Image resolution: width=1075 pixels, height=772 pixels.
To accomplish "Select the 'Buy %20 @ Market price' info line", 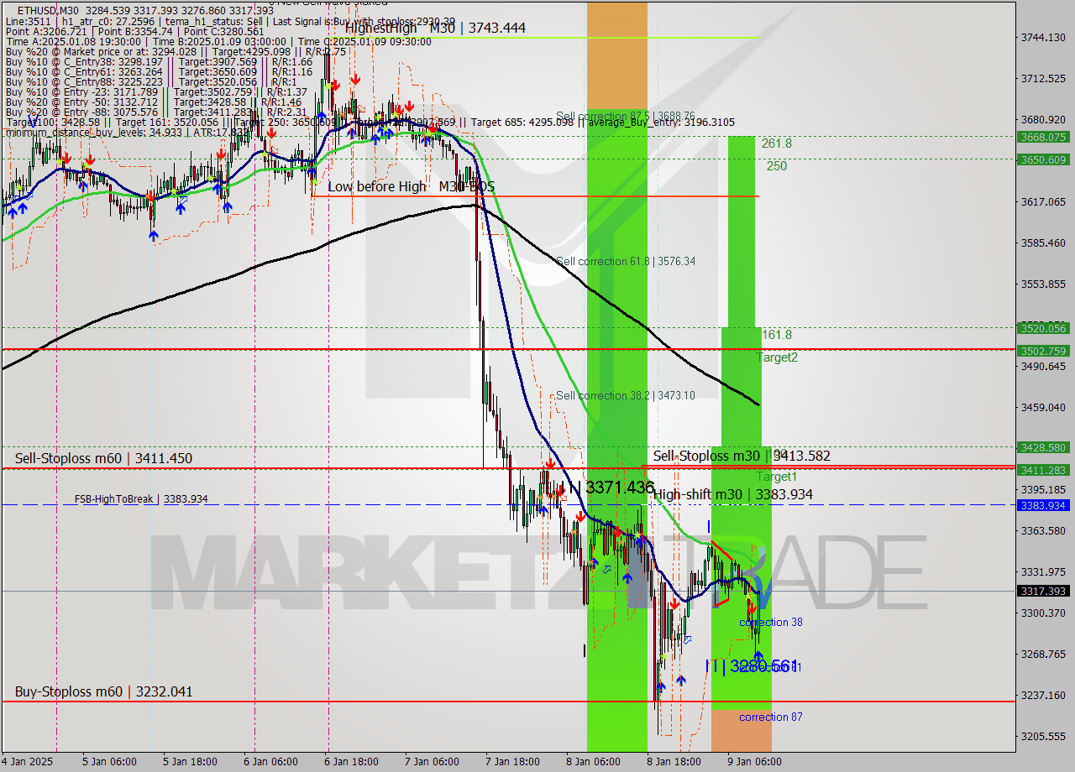I will coord(176,52).
